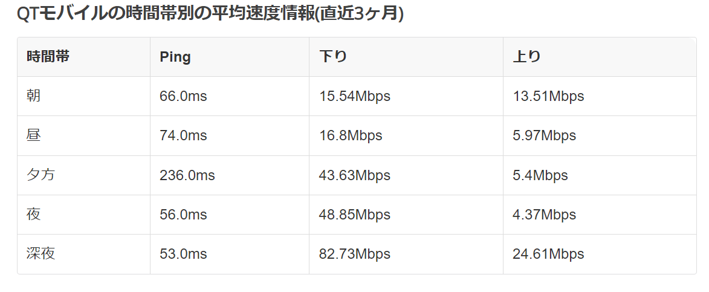The height and width of the screenshot is (292, 709).
Task: Click the 上り column header
Action: pyautogui.click(x=526, y=57)
